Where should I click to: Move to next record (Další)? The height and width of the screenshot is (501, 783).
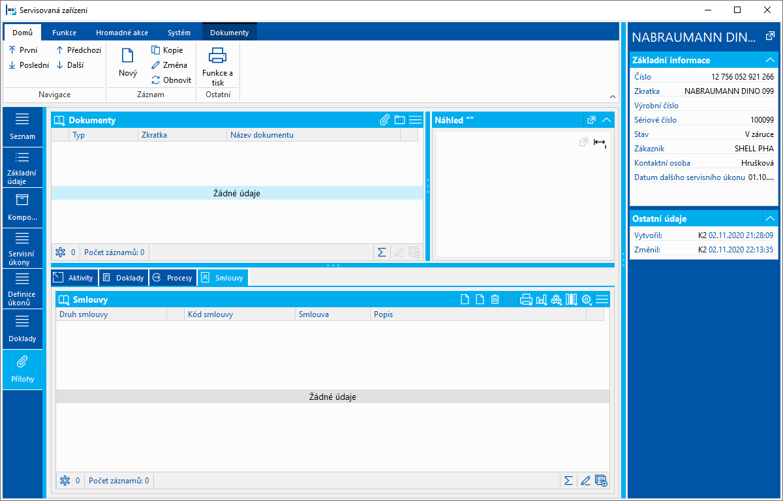click(x=70, y=65)
